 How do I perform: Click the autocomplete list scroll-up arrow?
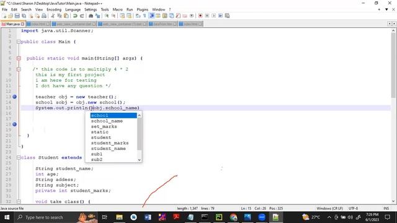(139, 115)
